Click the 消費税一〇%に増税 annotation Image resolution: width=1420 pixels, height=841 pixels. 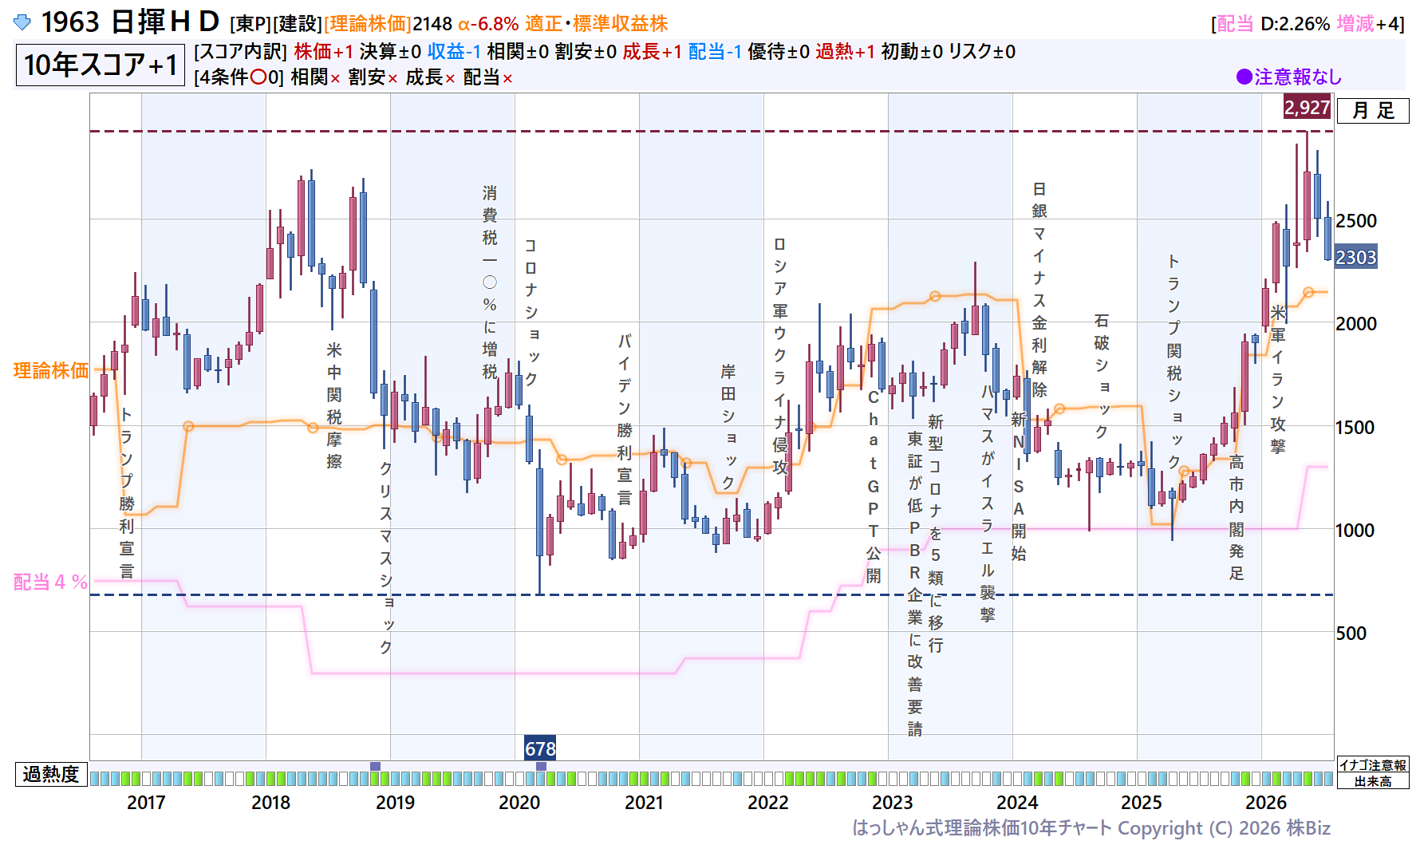point(490,282)
